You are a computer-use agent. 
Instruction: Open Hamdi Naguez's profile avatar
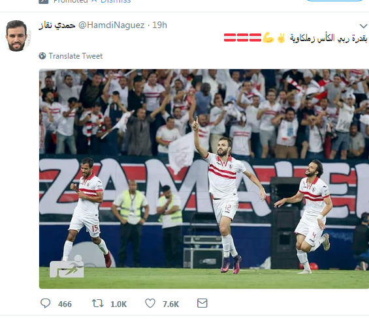coord(16,36)
